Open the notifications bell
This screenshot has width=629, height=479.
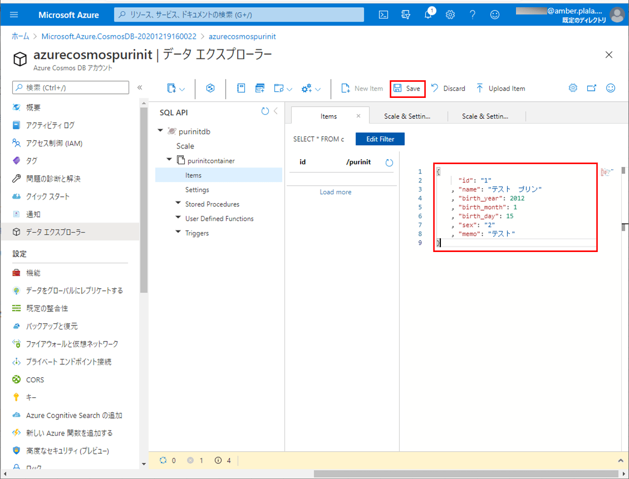(x=428, y=14)
